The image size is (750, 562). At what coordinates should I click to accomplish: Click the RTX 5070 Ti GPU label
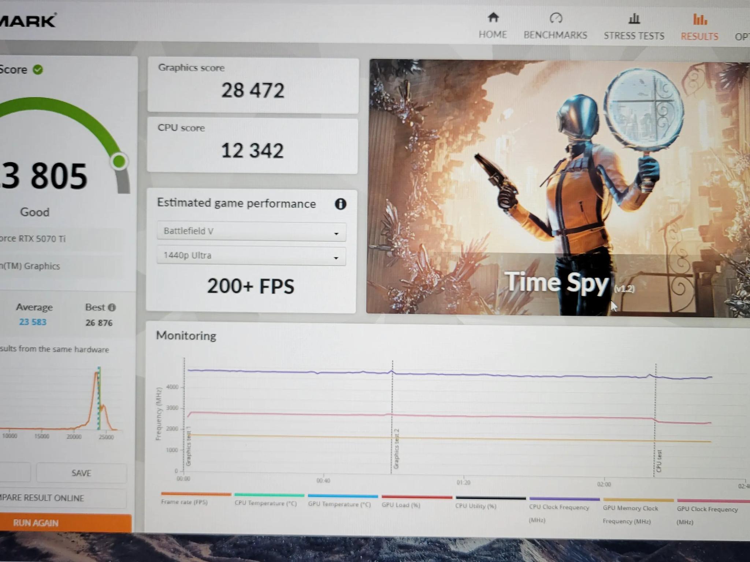pos(33,239)
